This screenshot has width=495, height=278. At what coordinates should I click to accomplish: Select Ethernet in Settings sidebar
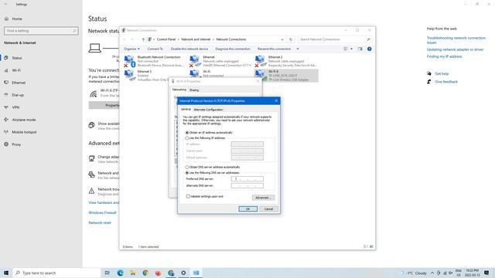click(x=19, y=83)
